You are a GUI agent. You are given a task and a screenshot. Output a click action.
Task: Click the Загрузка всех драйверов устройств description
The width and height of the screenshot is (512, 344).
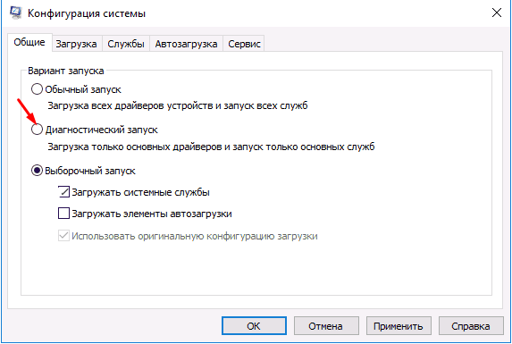pos(178,105)
